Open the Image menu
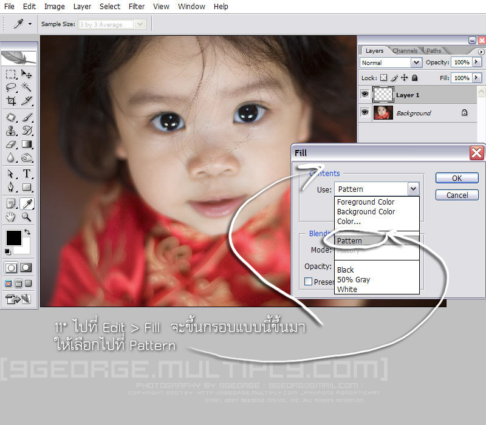The width and height of the screenshot is (486, 425). [54, 6]
